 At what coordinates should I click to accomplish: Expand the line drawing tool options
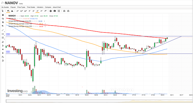[4, 32]
